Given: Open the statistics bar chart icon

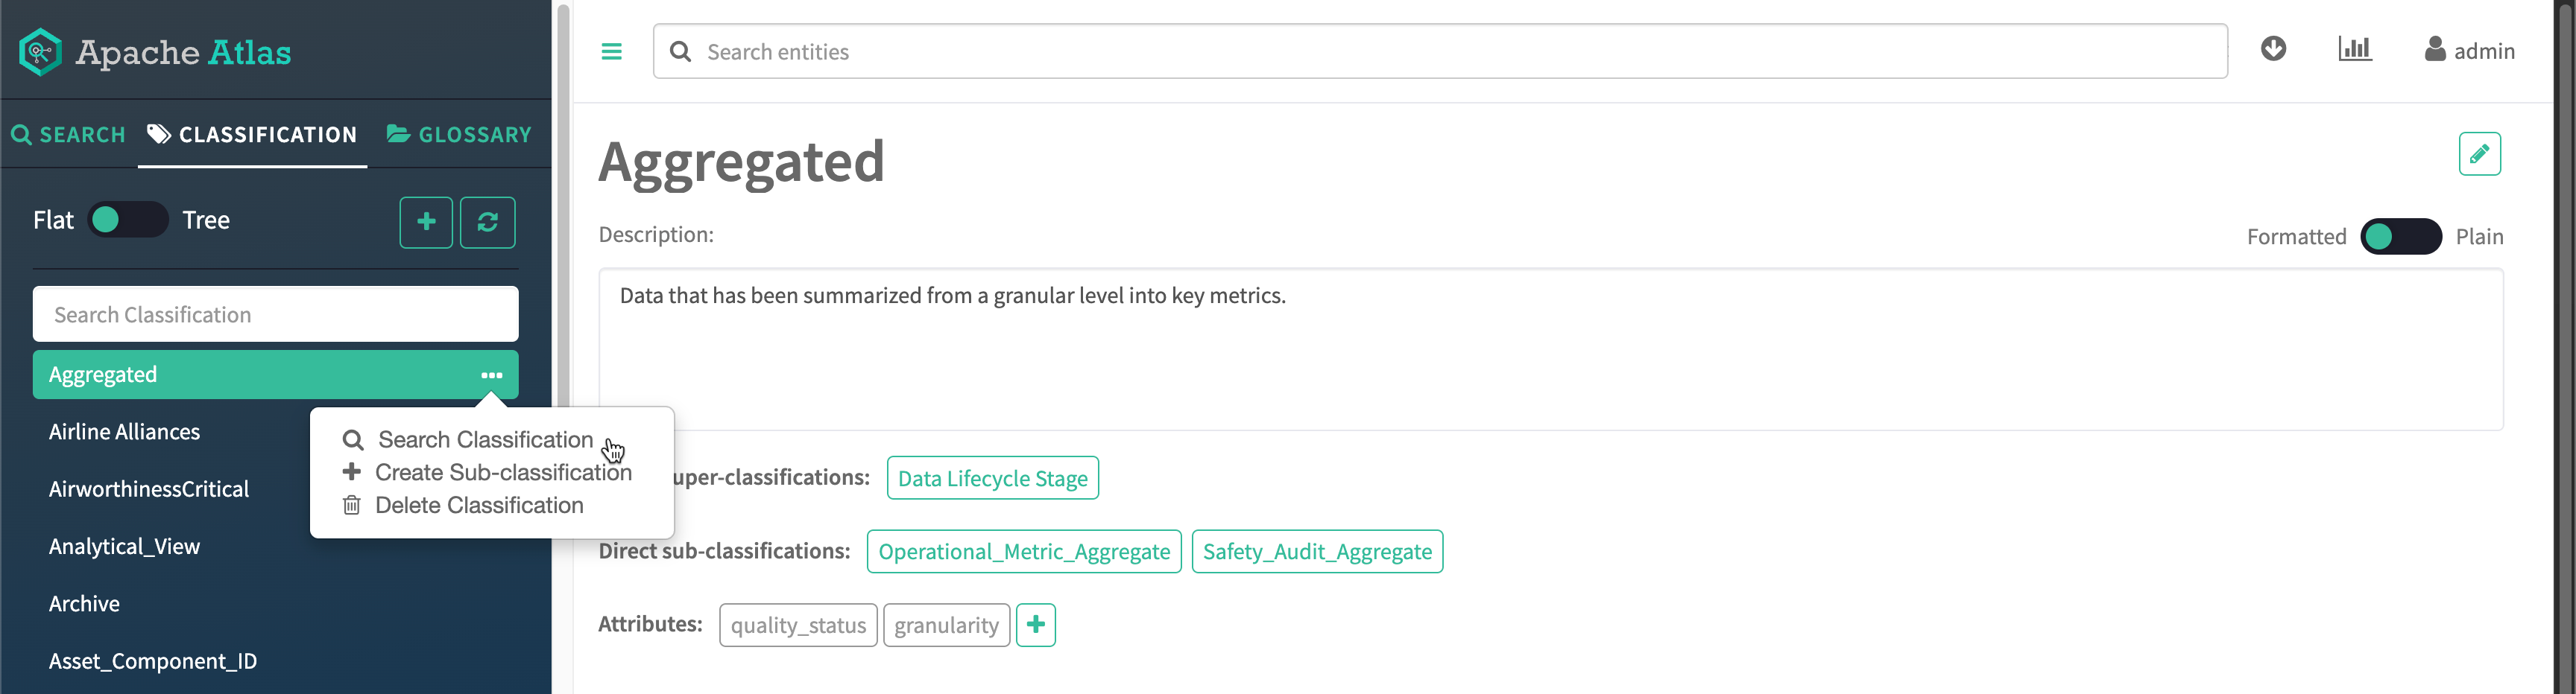Looking at the screenshot, I should 2354,49.
